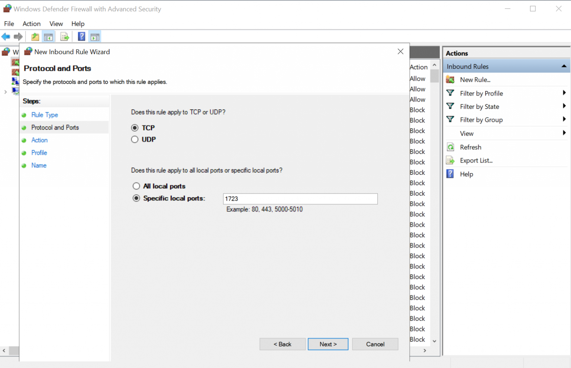Click the blue Help toolbar icon
Image resolution: width=571 pixels, height=368 pixels.
click(81, 36)
